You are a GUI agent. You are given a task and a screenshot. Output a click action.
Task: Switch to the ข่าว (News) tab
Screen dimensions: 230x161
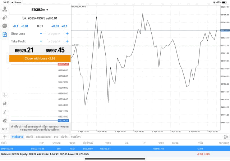click(x=56, y=137)
